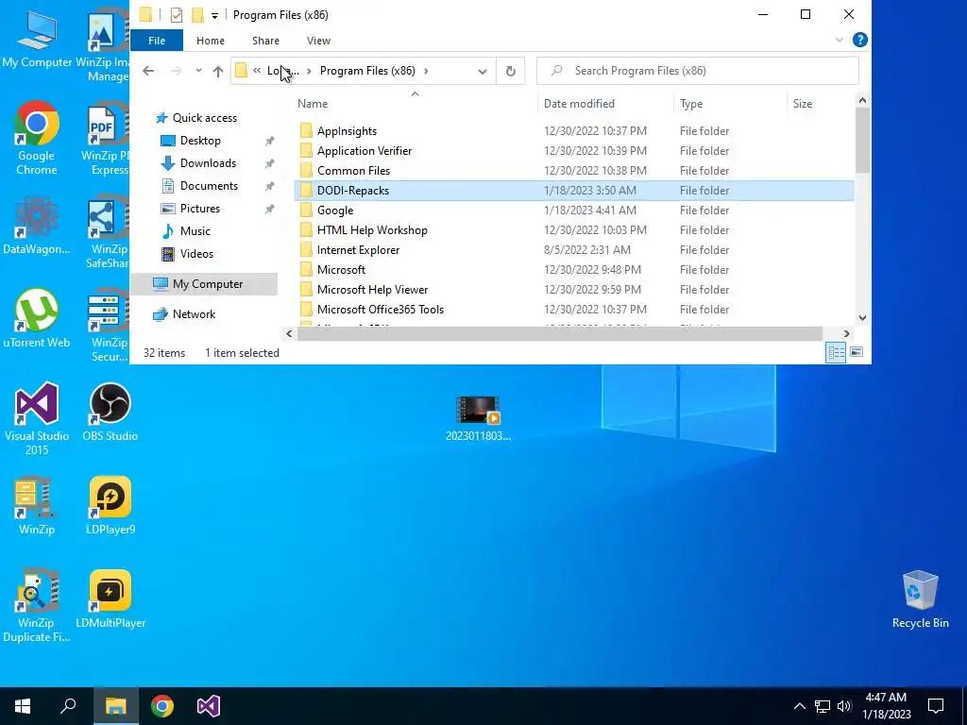
Task: Select the DODI-Repacks folder
Action: pyautogui.click(x=574, y=191)
